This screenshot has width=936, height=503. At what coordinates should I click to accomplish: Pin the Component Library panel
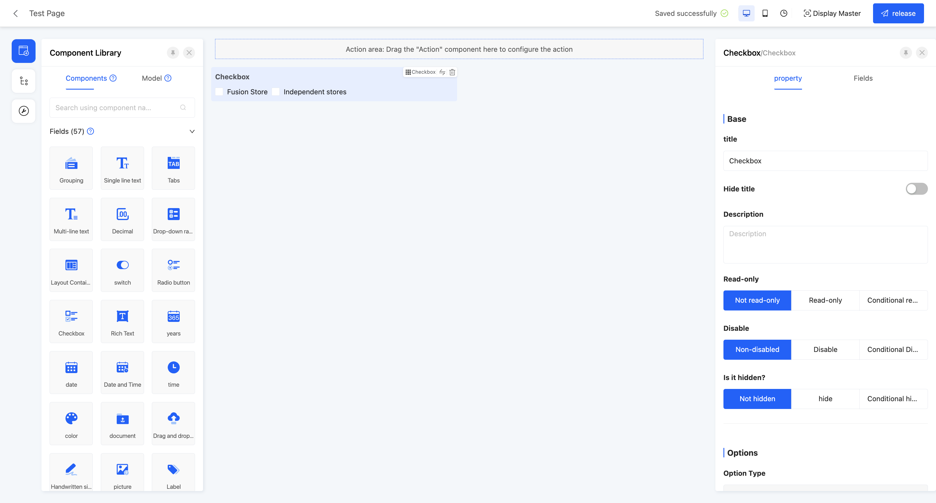point(173,53)
